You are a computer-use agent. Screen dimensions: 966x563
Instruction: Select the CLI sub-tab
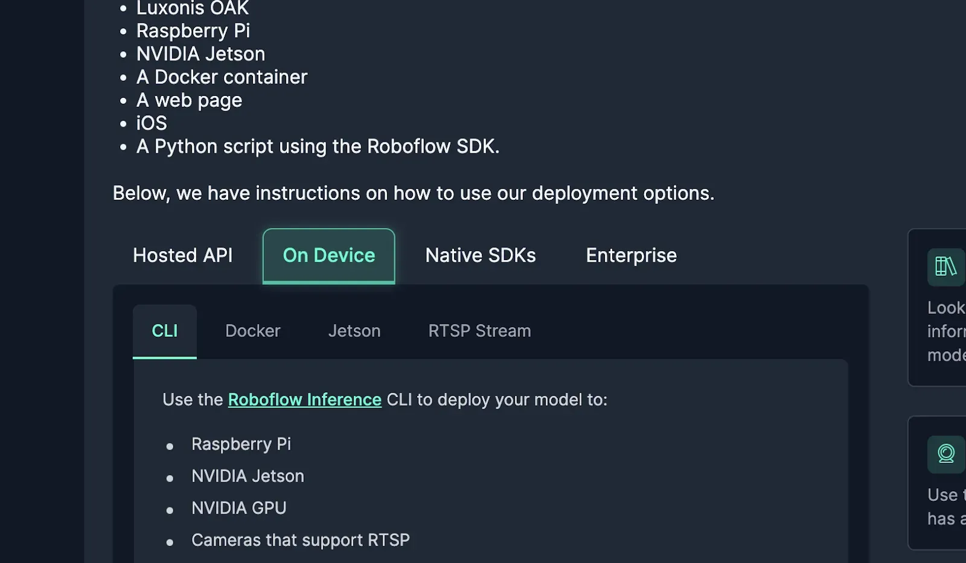pos(165,331)
